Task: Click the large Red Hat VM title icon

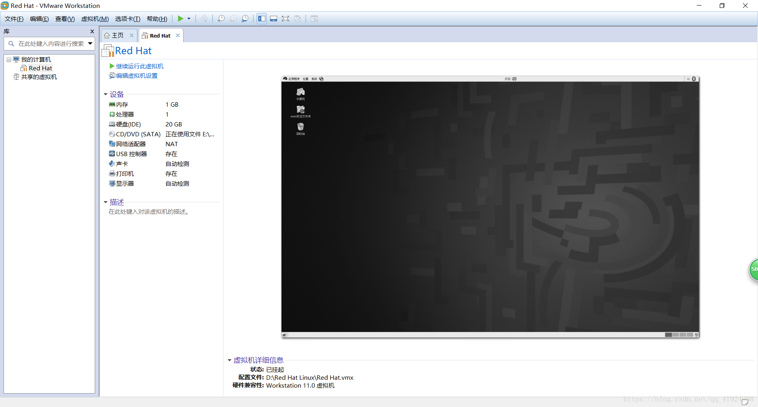Action: coord(108,51)
